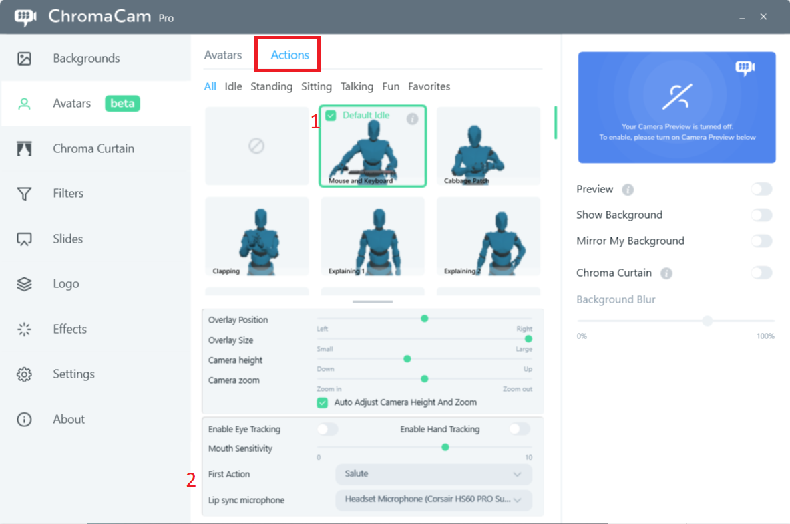
Task: Open the Slides panel
Action: (67, 238)
